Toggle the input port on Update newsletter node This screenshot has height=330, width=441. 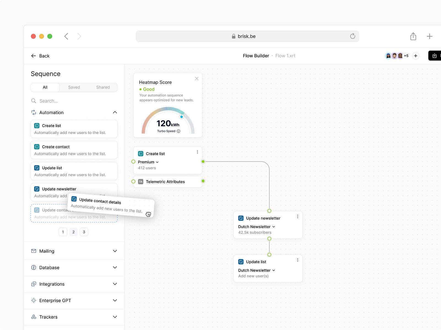point(269,211)
